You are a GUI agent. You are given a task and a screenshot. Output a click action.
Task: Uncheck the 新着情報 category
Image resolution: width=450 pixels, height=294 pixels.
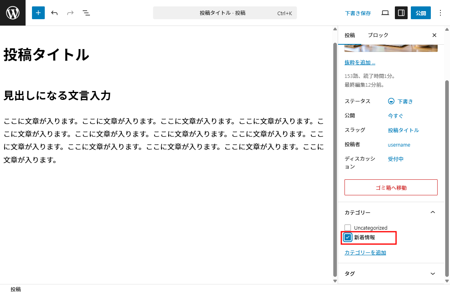pyautogui.click(x=348, y=238)
